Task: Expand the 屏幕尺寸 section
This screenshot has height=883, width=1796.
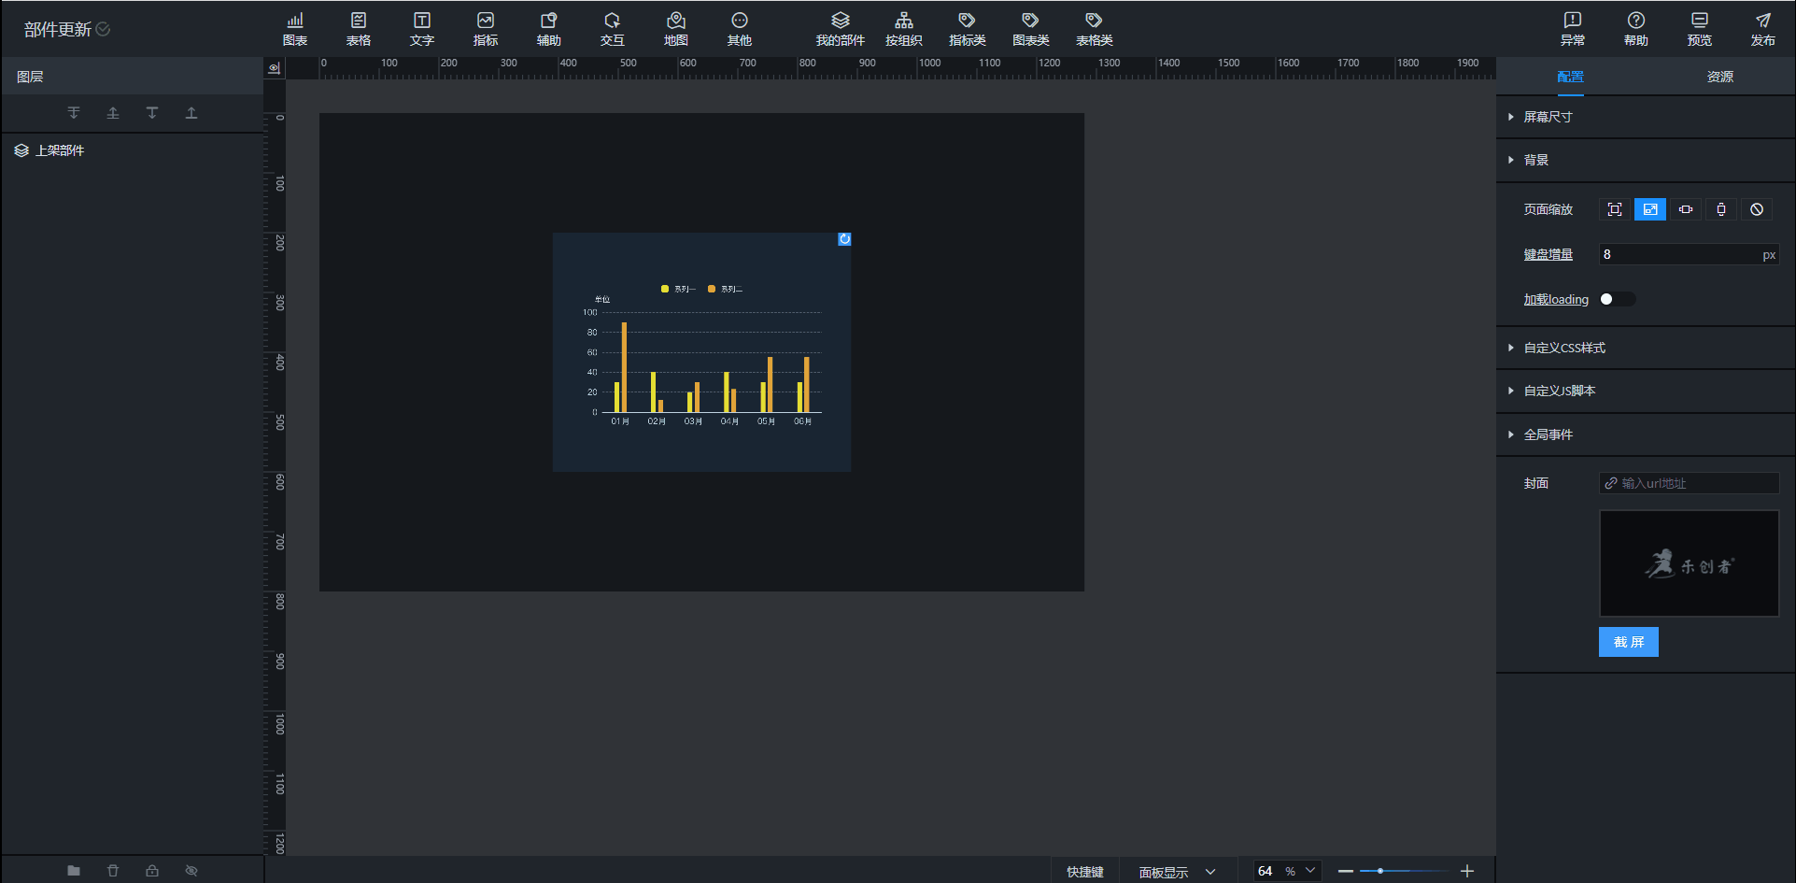Action: [1548, 117]
